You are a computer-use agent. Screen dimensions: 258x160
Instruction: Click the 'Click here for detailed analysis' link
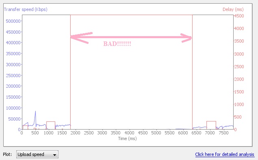(x=225, y=154)
